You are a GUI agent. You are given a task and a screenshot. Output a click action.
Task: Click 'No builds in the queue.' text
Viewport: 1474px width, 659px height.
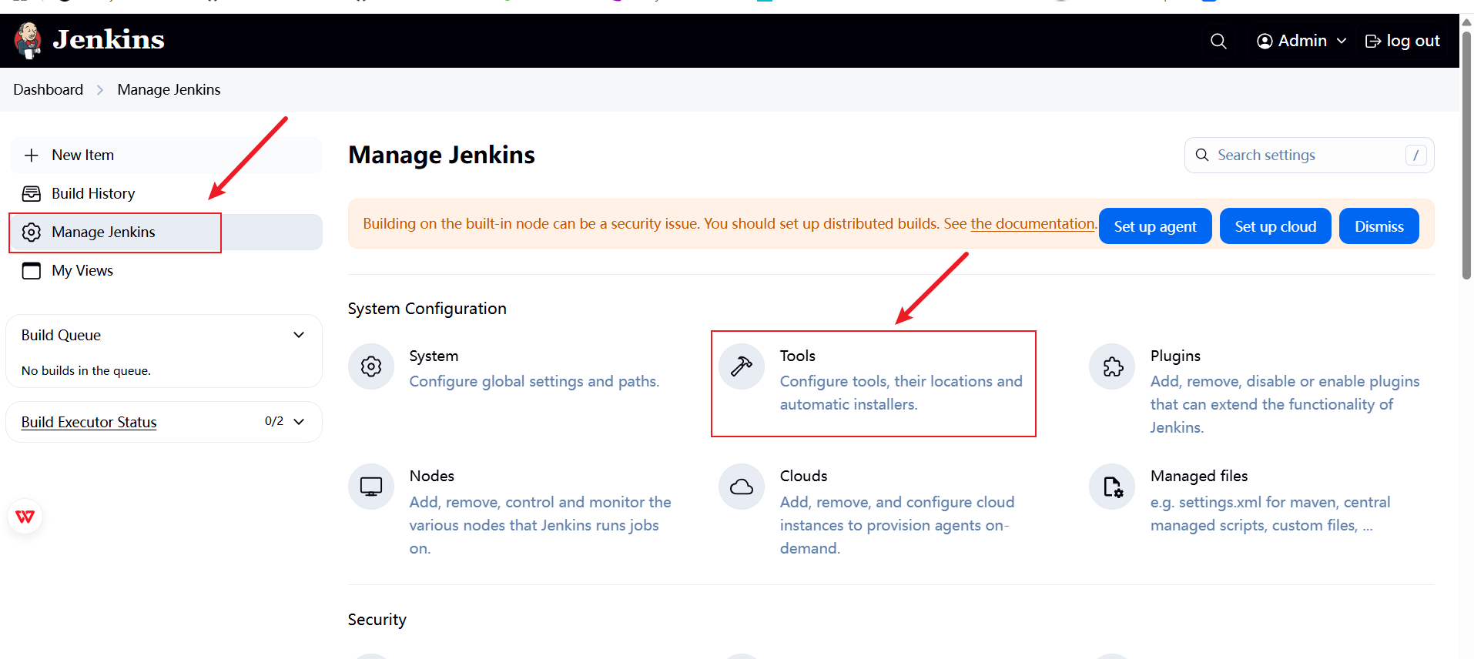point(86,370)
